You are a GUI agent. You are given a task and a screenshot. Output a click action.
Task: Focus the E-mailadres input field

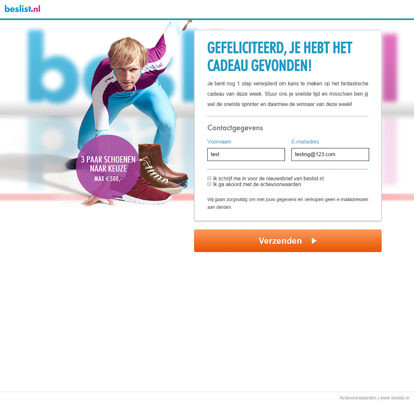point(330,154)
